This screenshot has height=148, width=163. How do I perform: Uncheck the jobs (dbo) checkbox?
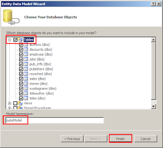(21, 59)
